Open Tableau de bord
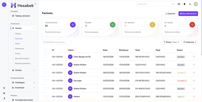 pyautogui.click(x=22, y=16)
